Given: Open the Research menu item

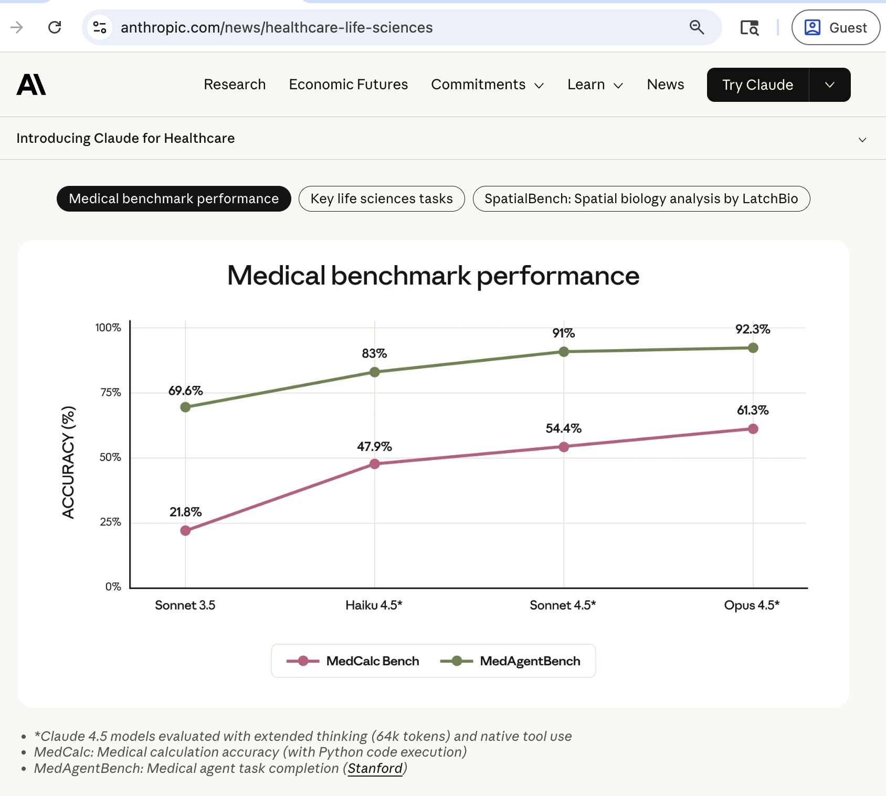Looking at the screenshot, I should tap(235, 85).
